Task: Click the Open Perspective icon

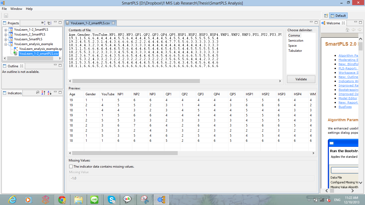Action: [x=326, y=16]
